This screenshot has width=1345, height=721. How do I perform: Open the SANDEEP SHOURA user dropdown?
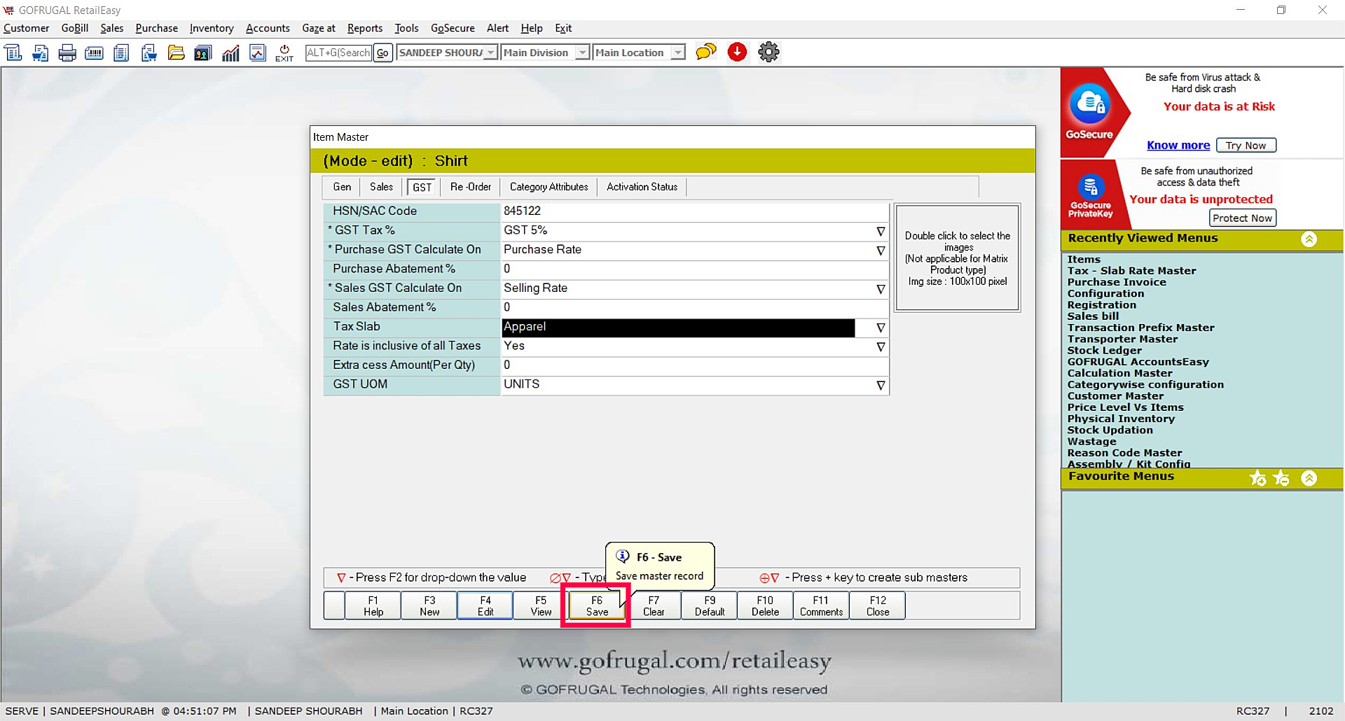coord(490,52)
